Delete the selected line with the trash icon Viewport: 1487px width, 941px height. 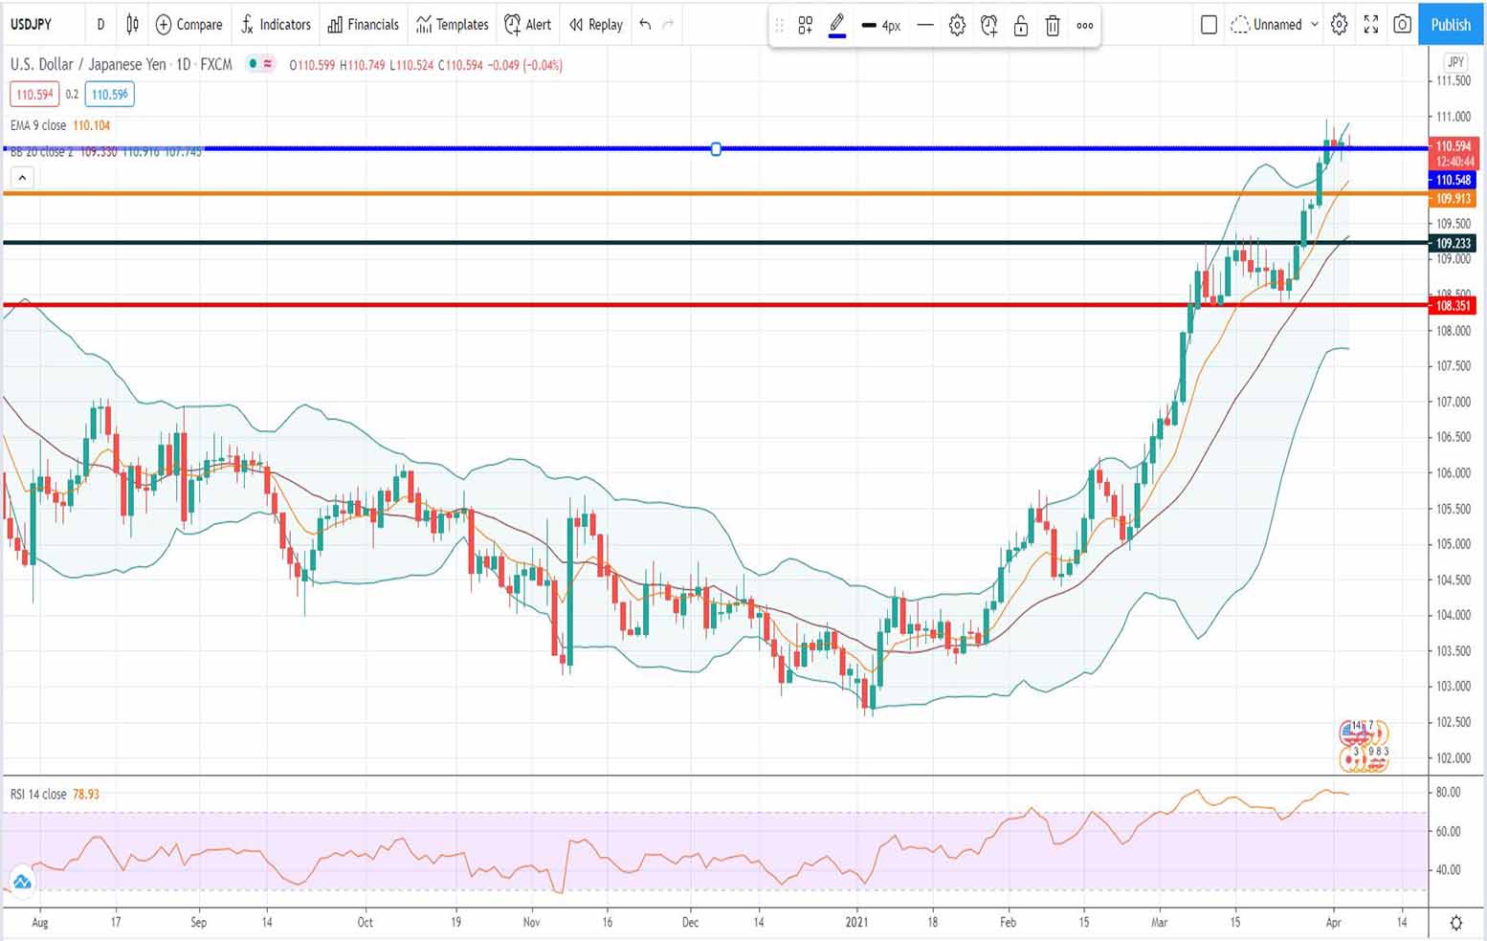point(1053,26)
